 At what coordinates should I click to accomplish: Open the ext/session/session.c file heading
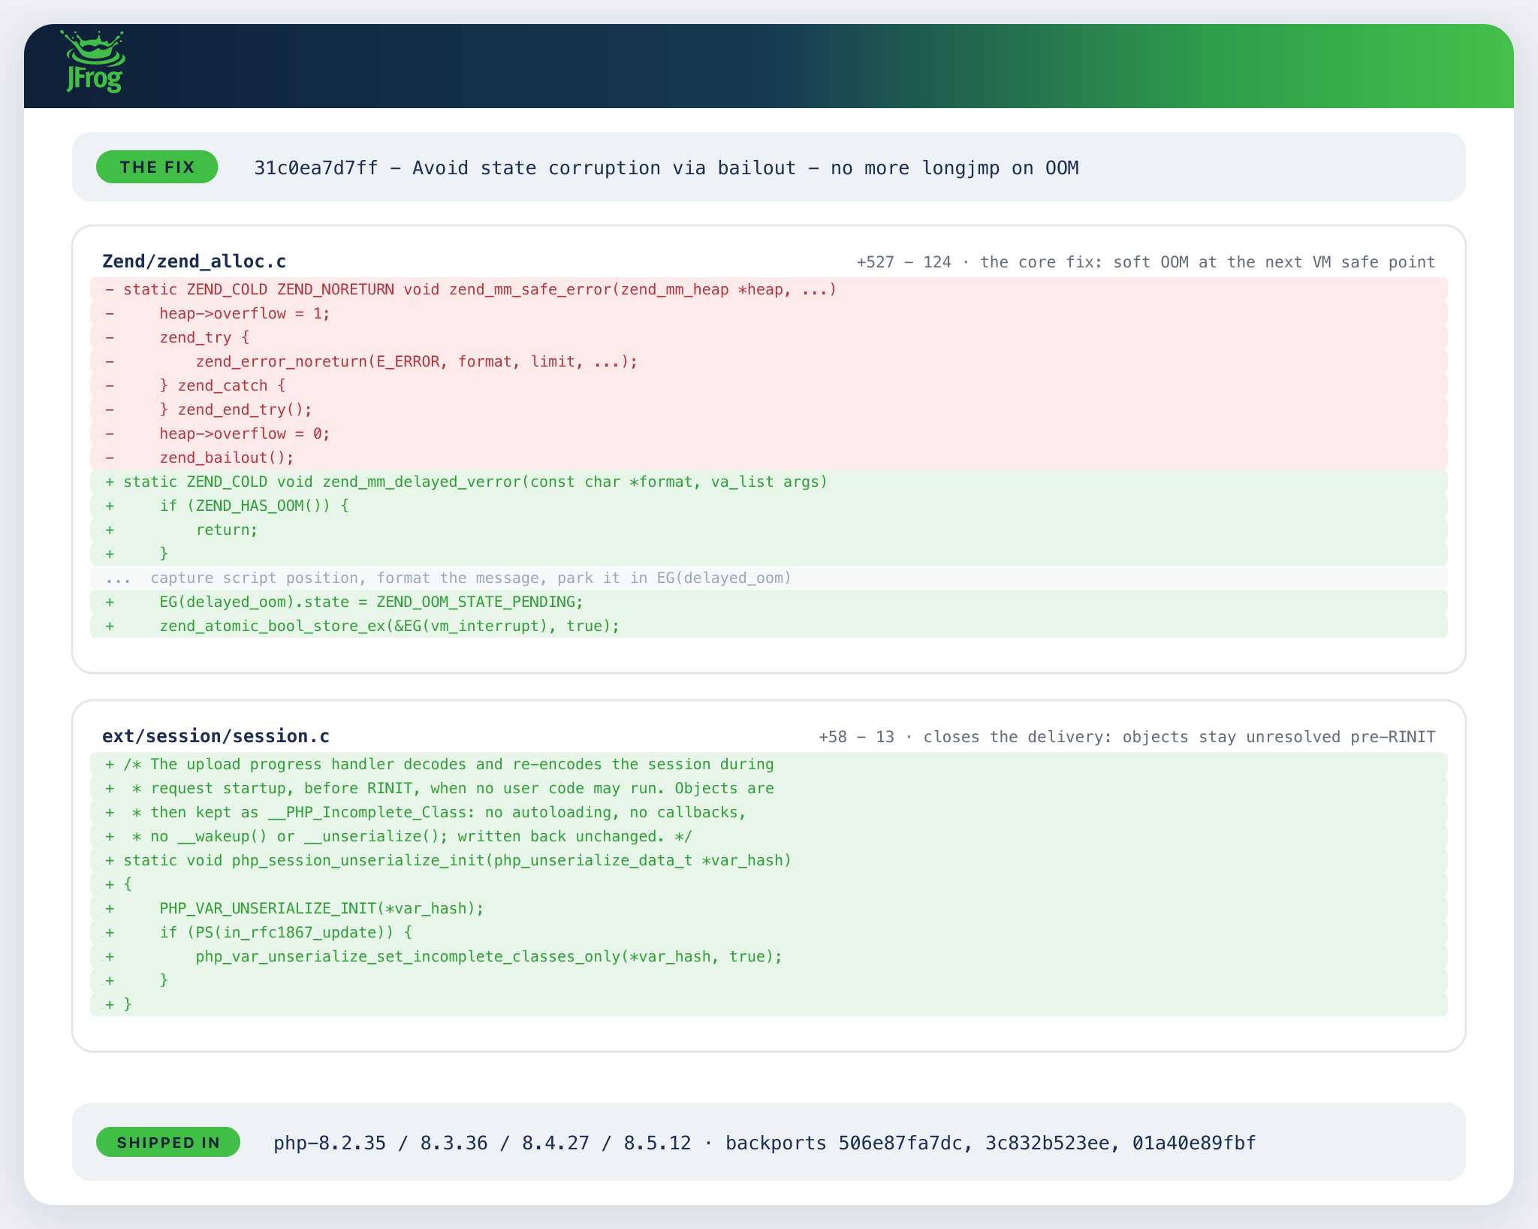(216, 736)
